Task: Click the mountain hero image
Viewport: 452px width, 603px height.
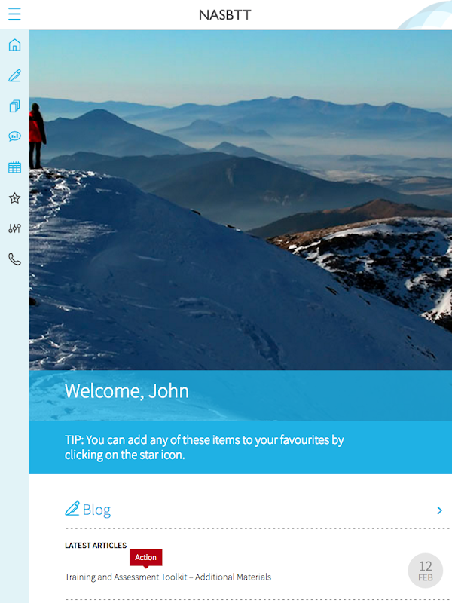Action: click(240, 200)
